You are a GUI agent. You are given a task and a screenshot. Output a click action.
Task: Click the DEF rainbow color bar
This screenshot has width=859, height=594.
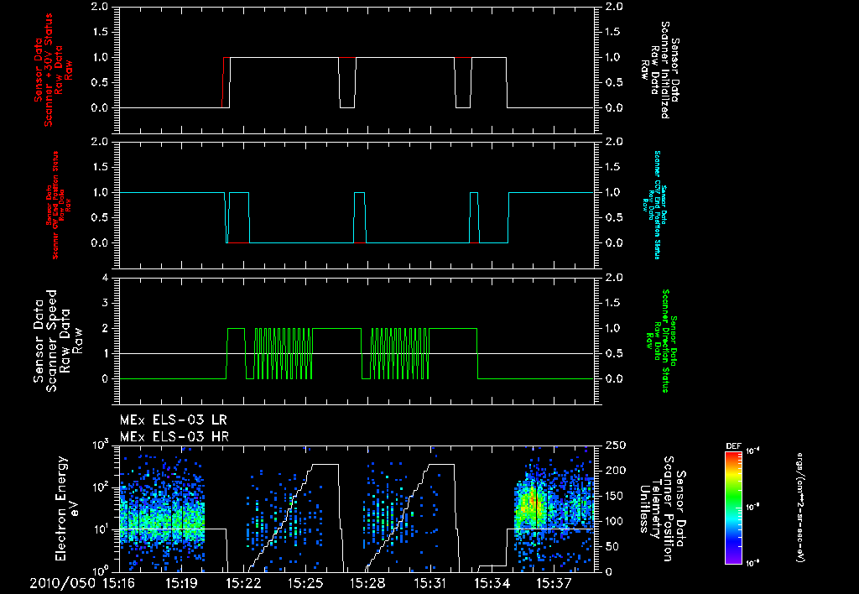point(733,508)
